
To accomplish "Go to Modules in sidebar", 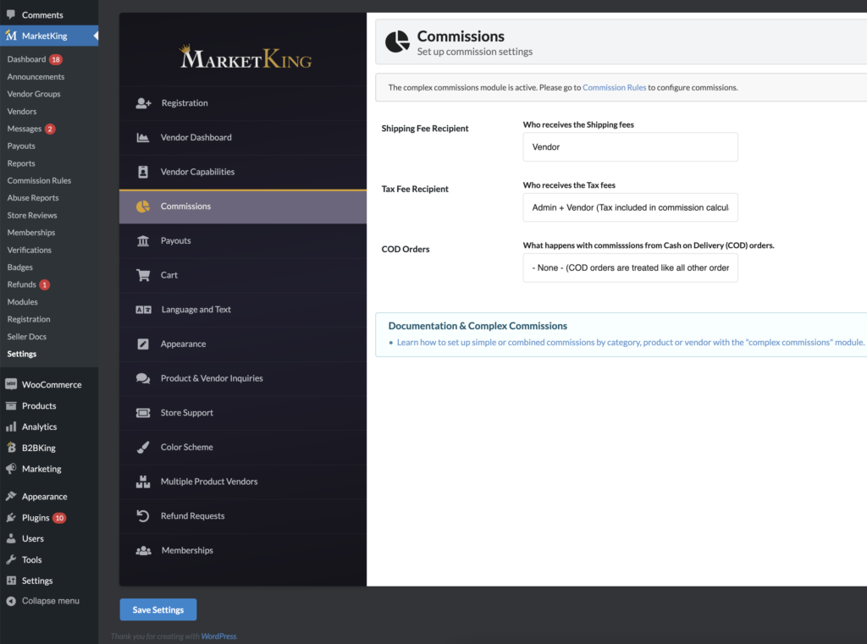I will (22, 302).
